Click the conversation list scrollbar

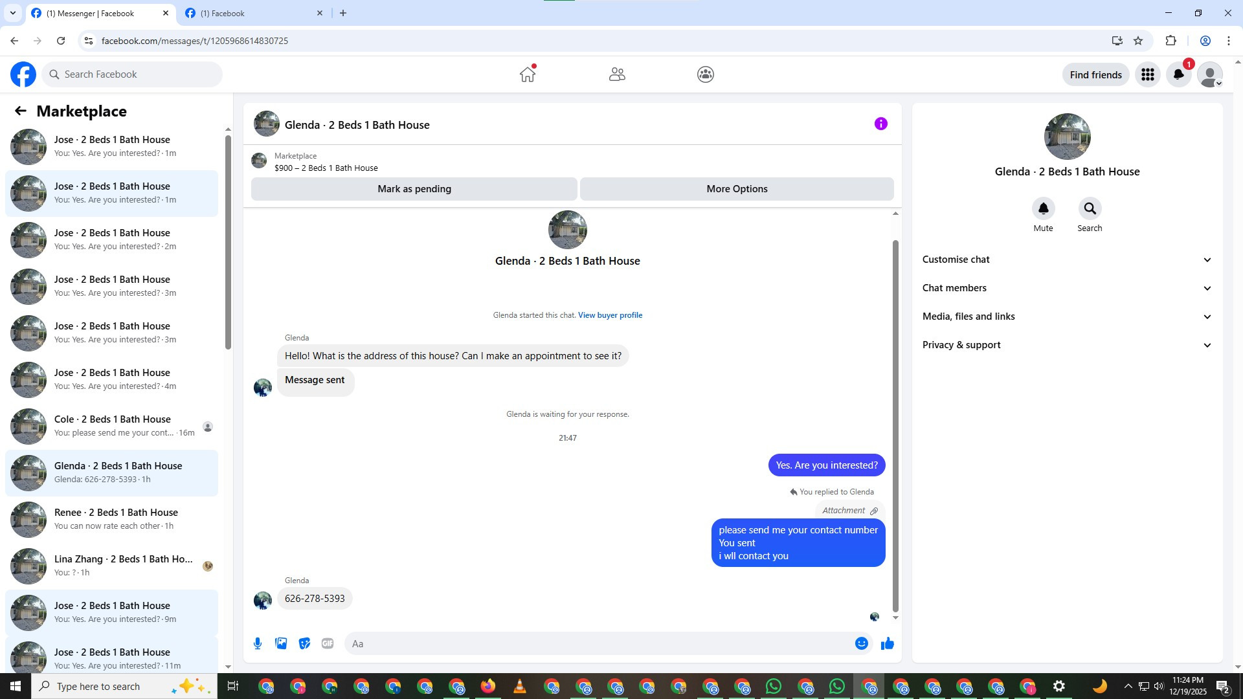228,243
